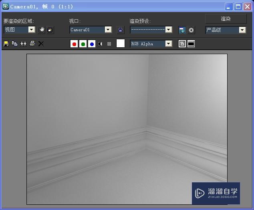The image size is (254, 210).
Task: Click the 3ds Max window title icon
Action: 6,6
